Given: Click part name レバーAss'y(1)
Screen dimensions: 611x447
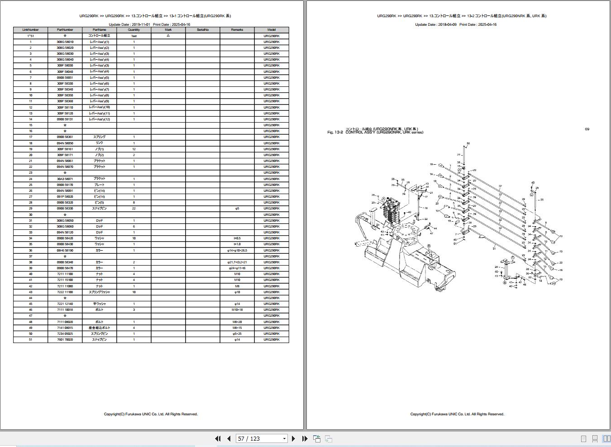Looking at the screenshot, I should tap(99, 42).
